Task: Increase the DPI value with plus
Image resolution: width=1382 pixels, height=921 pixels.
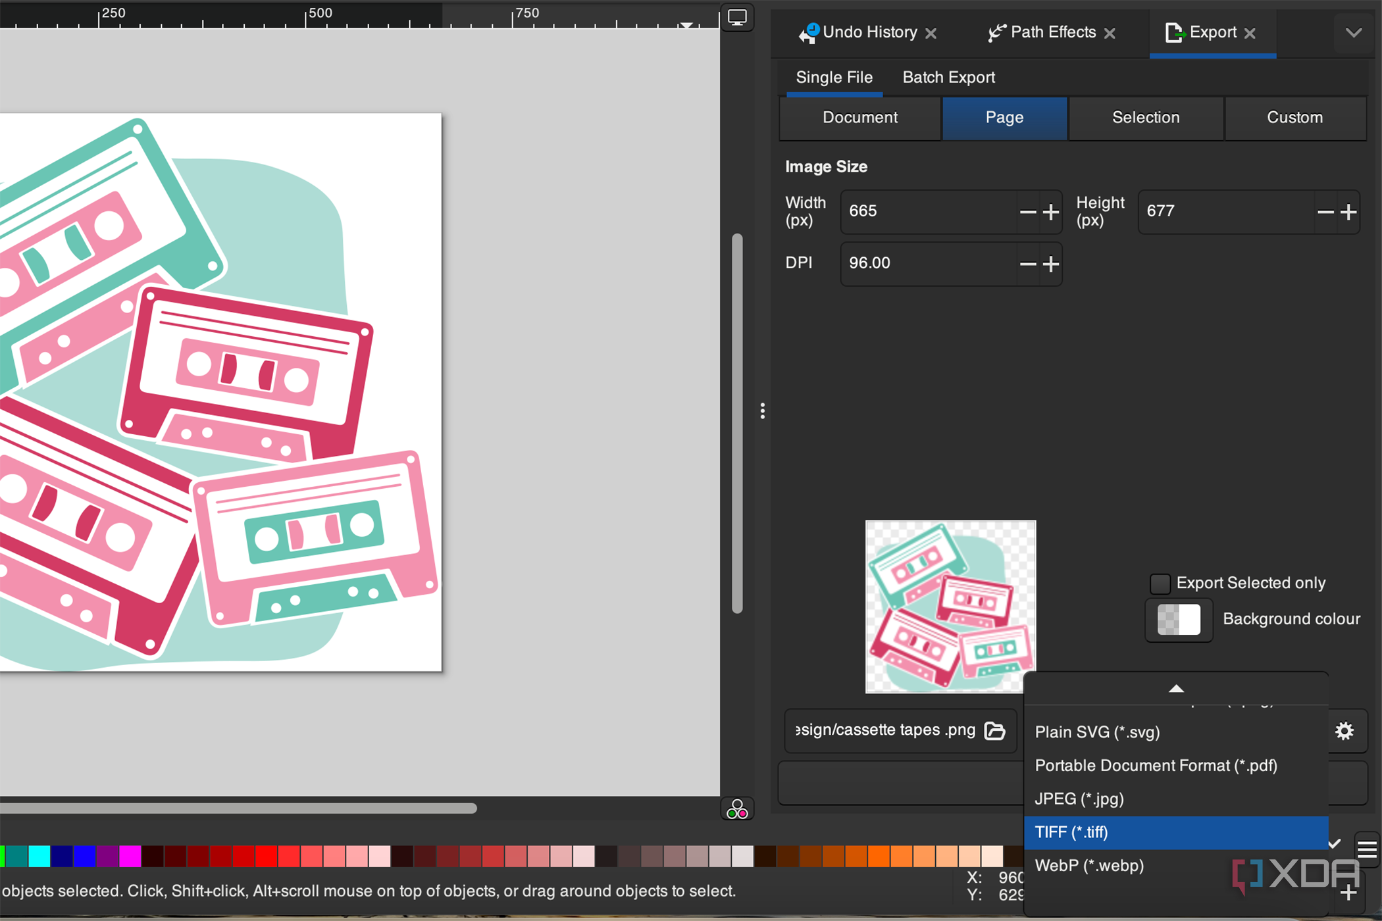Action: click(1051, 264)
